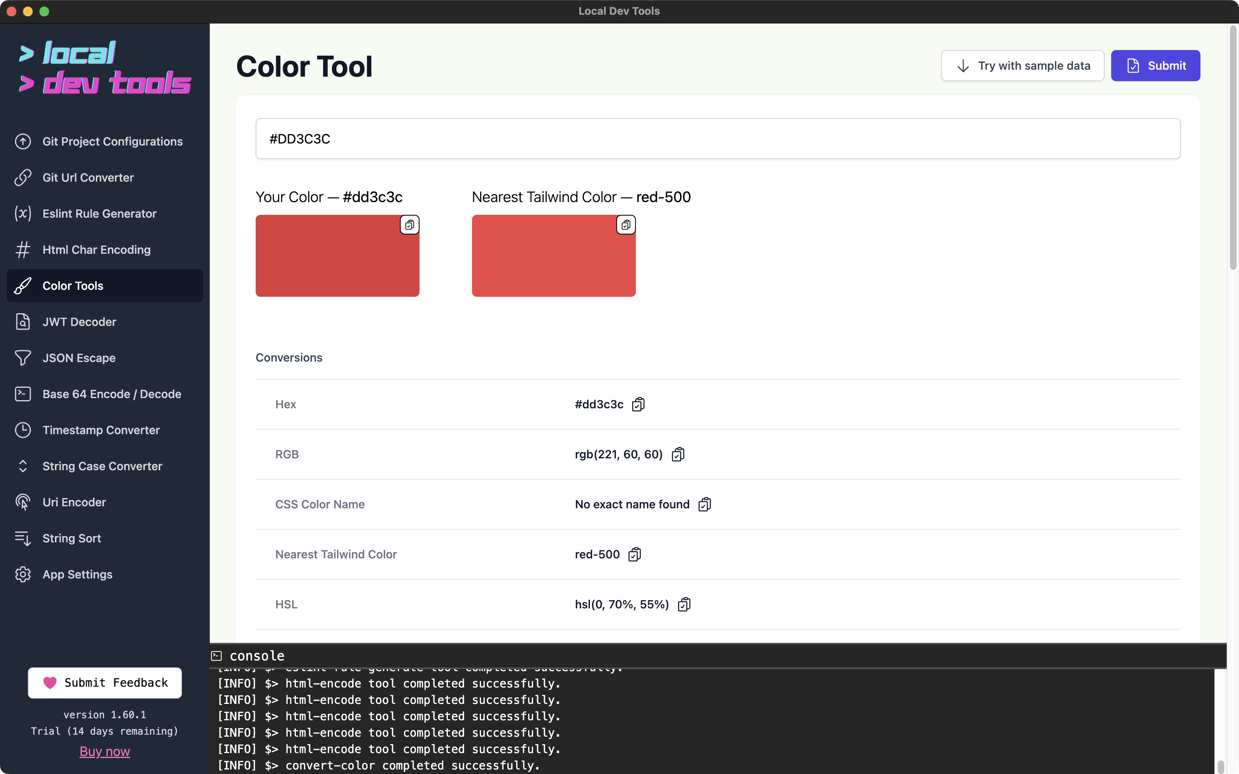
Task: Copy the Nearest Tailwind Color swatch value
Action: pos(626,225)
